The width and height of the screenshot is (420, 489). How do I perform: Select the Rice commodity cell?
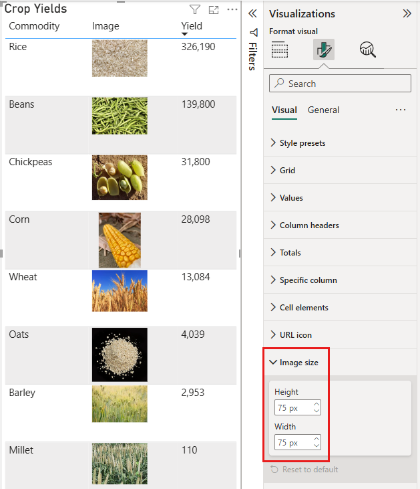click(18, 47)
